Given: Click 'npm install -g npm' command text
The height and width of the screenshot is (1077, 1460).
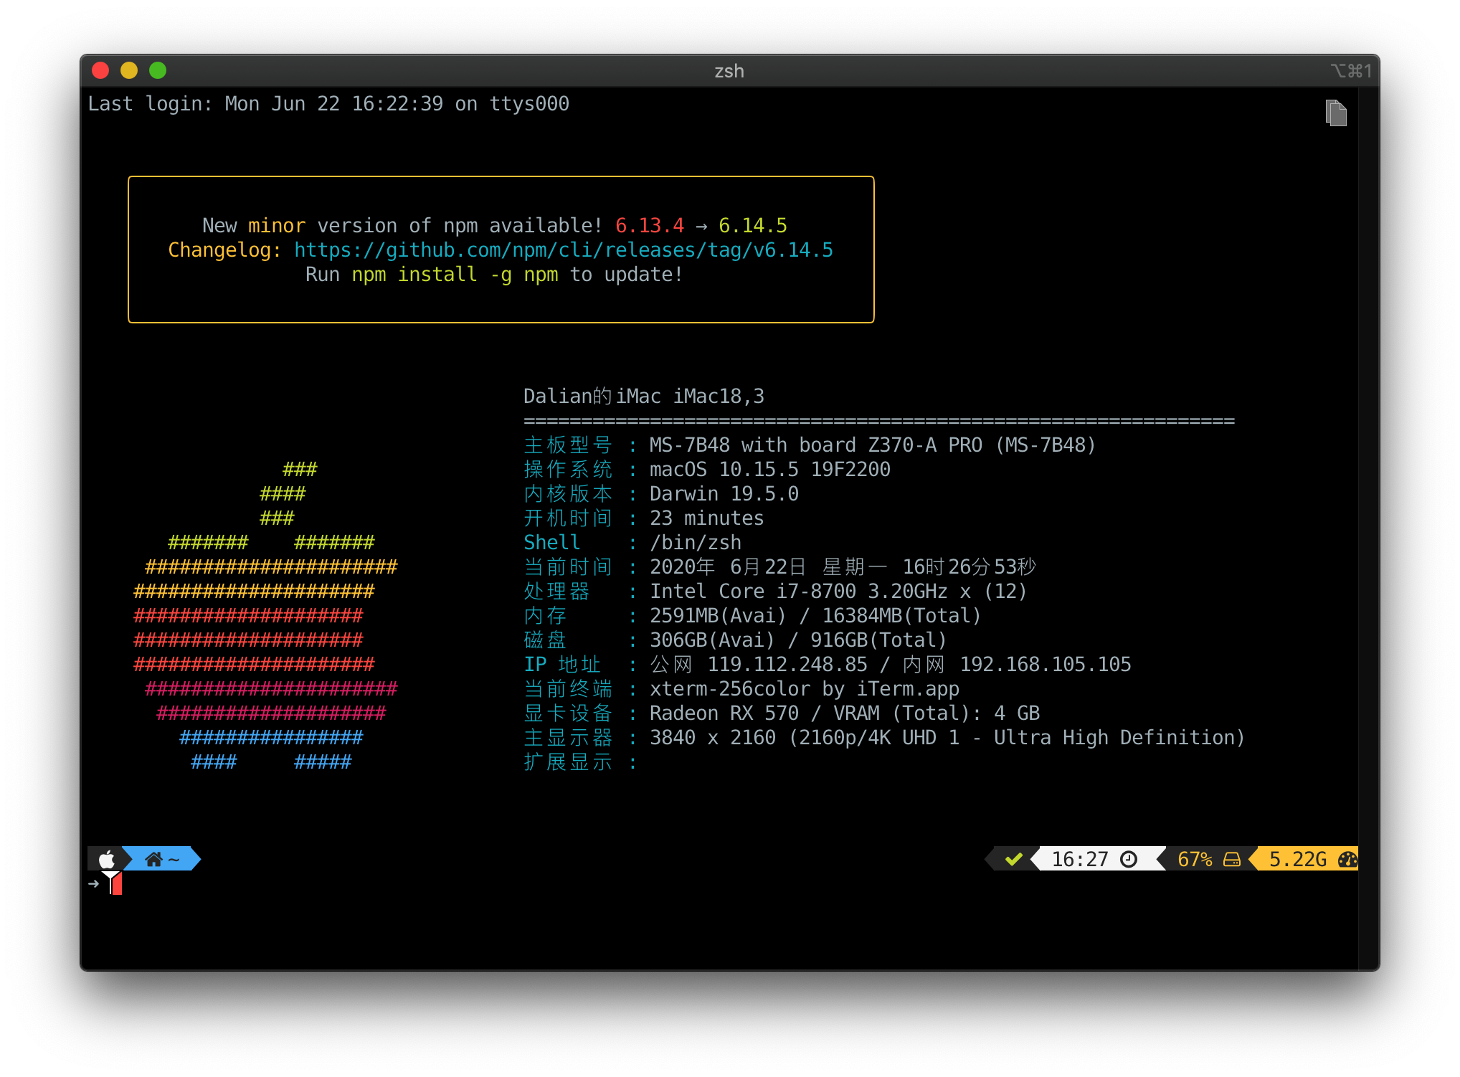Looking at the screenshot, I should click(455, 275).
